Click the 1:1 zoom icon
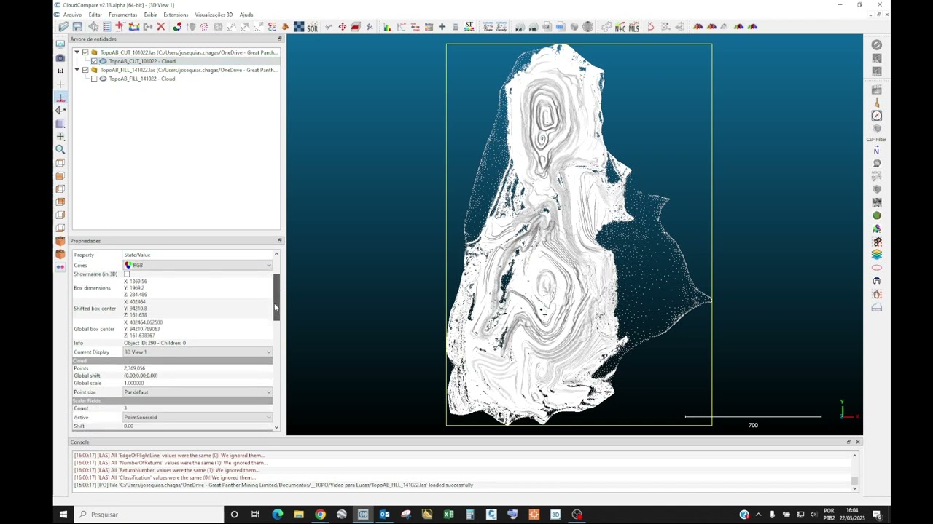933x524 pixels. (x=60, y=71)
